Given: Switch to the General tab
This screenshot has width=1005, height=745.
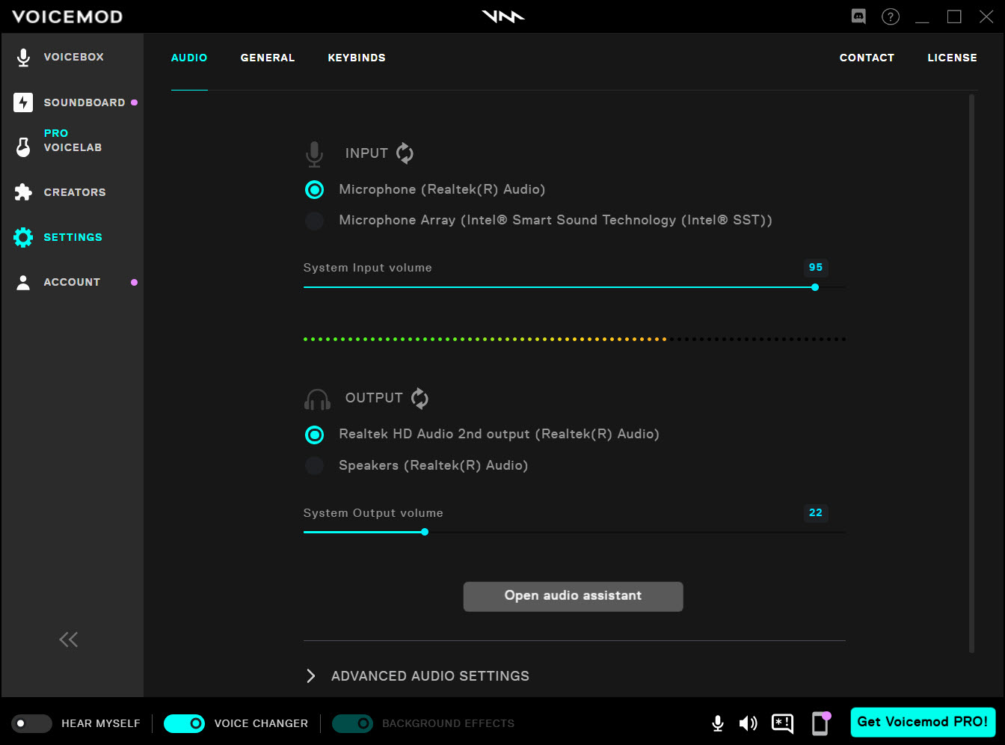Looking at the screenshot, I should [x=267, y=58].
